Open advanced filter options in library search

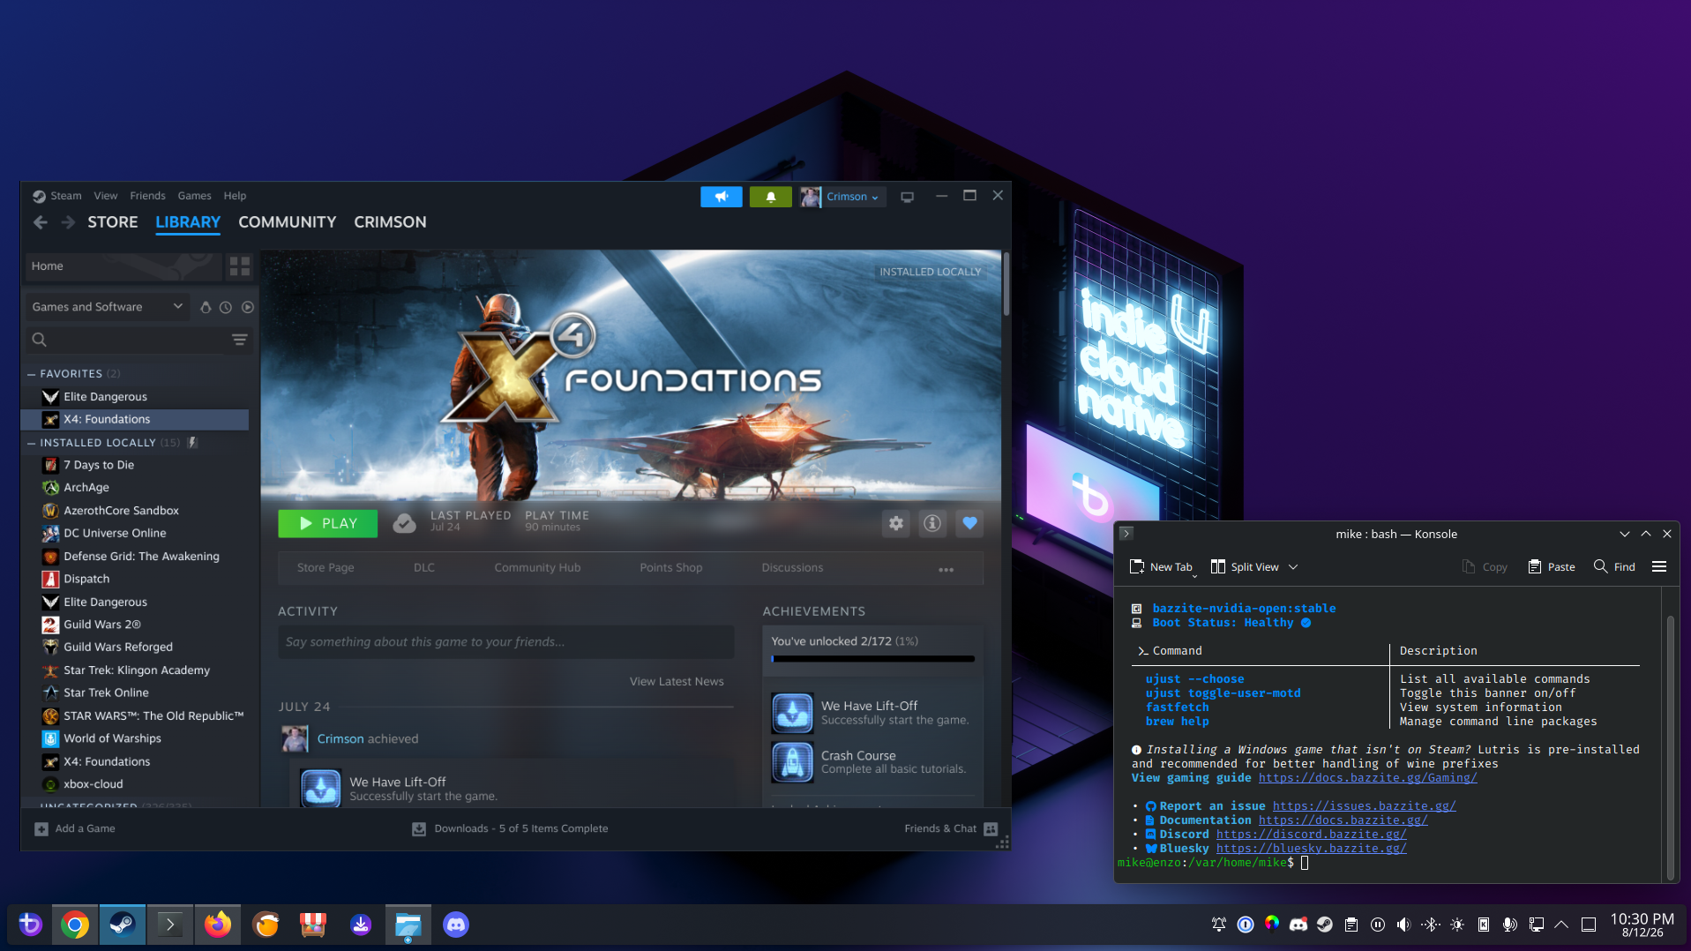point(239,340)
